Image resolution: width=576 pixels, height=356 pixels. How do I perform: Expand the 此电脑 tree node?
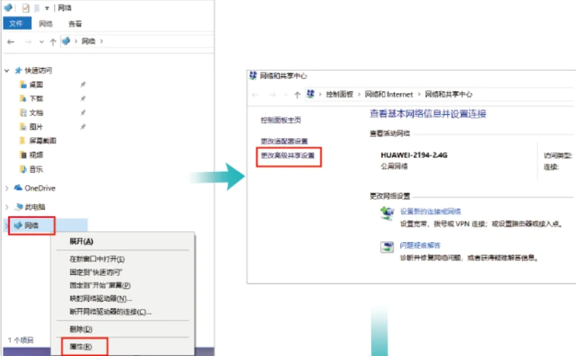[x=7, y=207]
